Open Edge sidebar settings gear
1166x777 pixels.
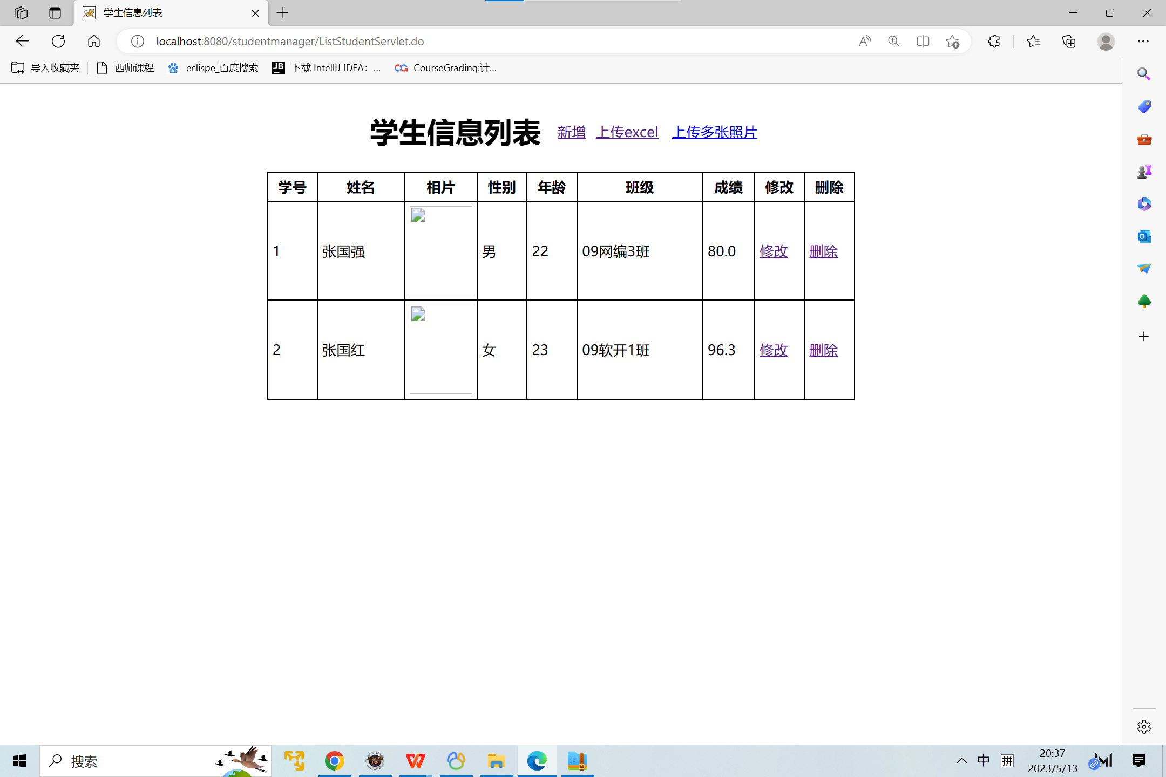1144,727
